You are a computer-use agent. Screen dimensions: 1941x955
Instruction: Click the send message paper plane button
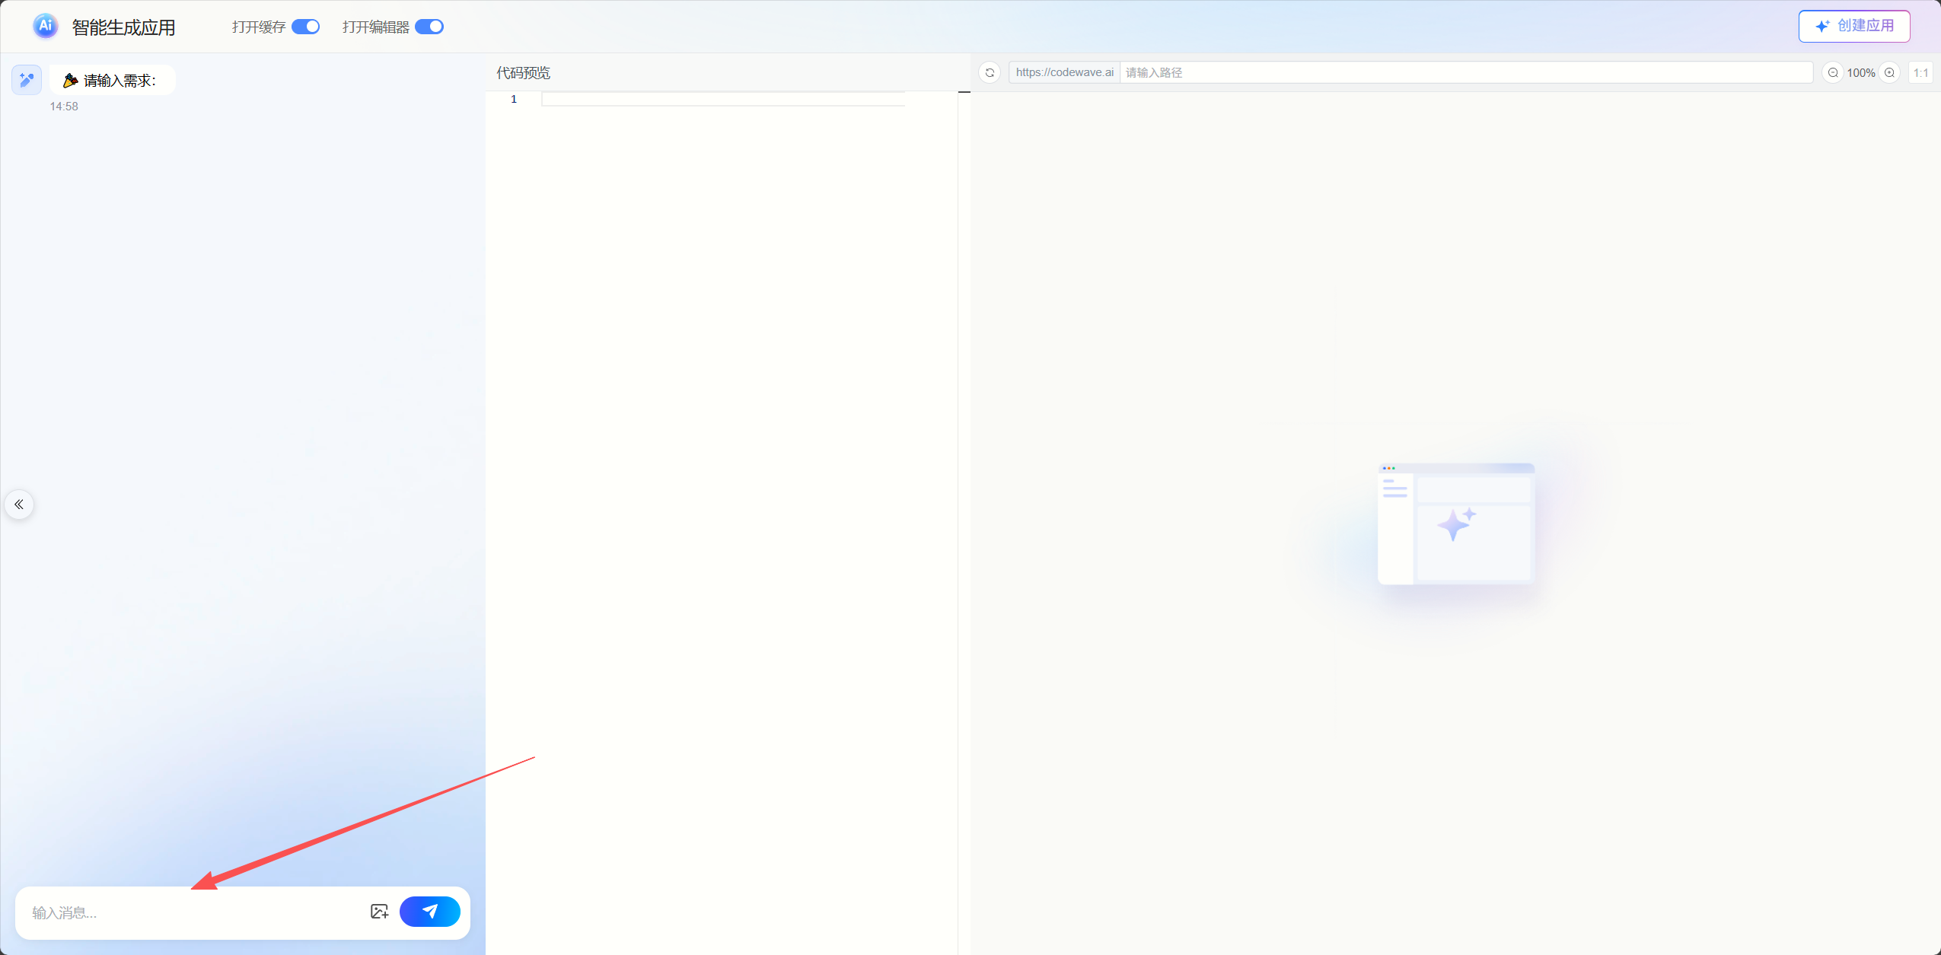tap(429, 911)
